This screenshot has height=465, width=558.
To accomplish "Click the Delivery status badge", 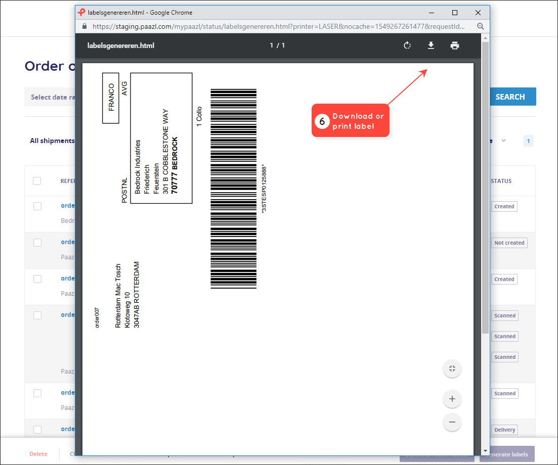I will 504,430.
